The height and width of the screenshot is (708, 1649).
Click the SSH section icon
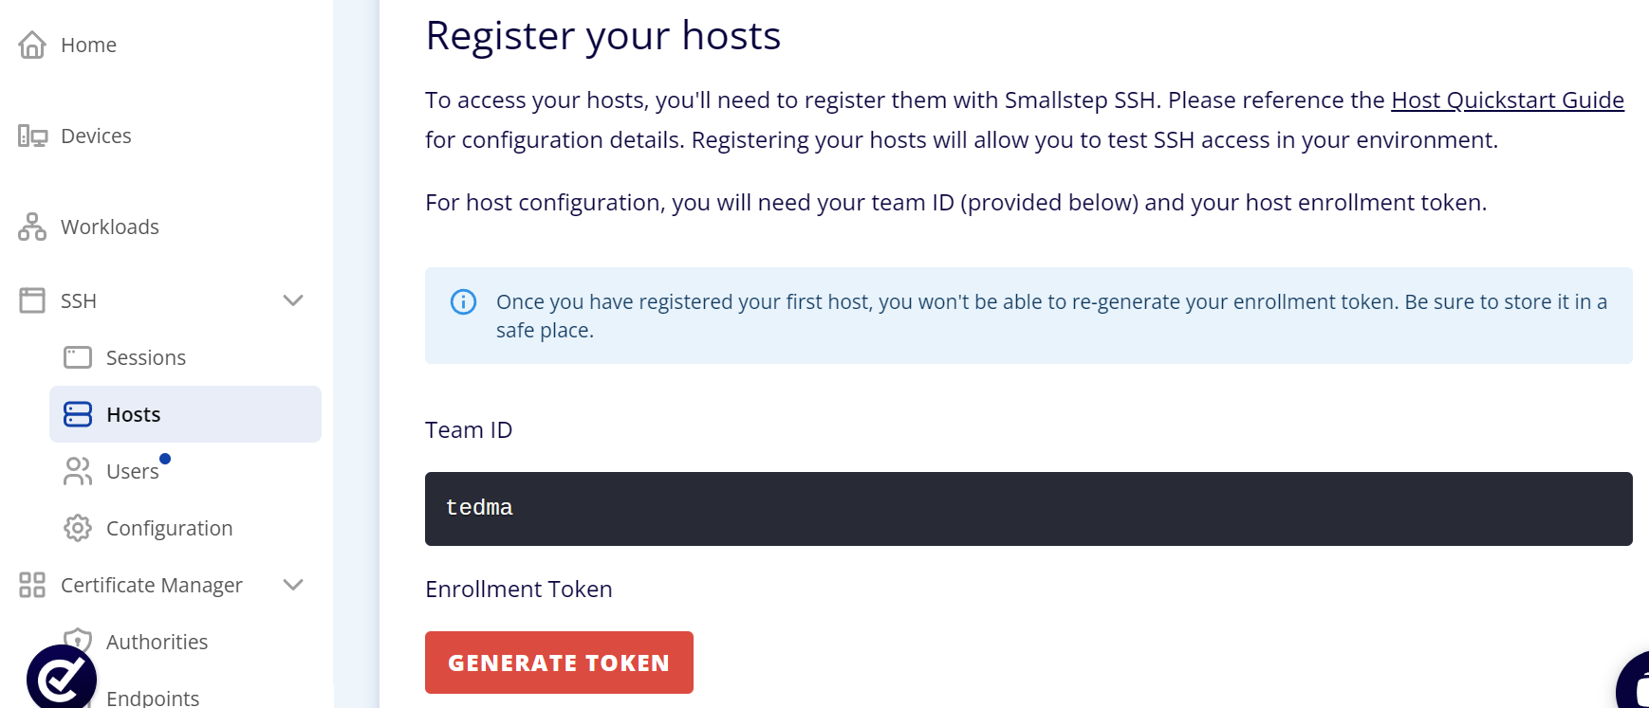(x=31, y=300)
